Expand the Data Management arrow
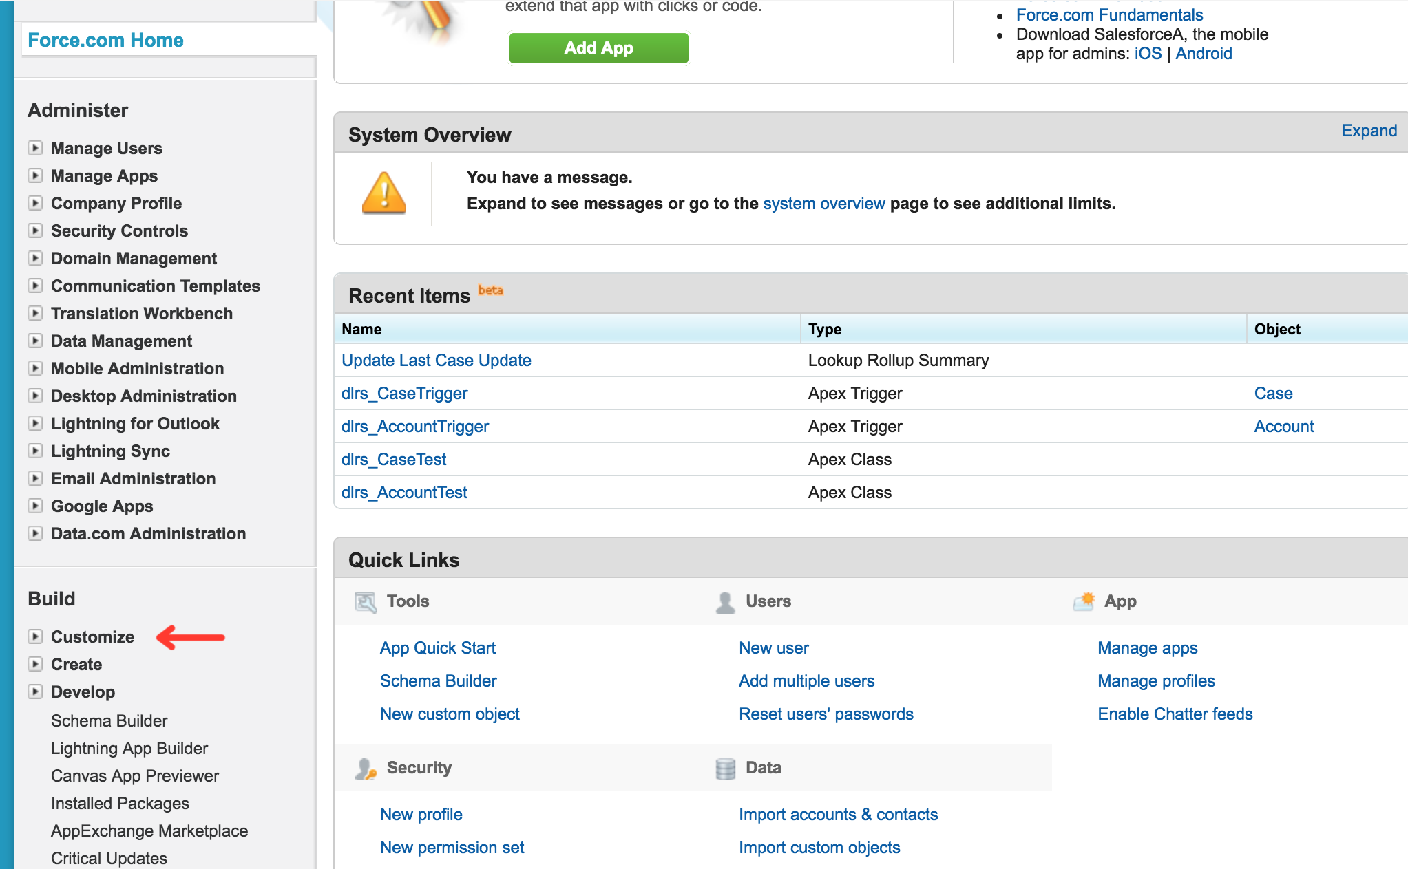The height and width of the screenshot is (869, 1408). (35, 341)
